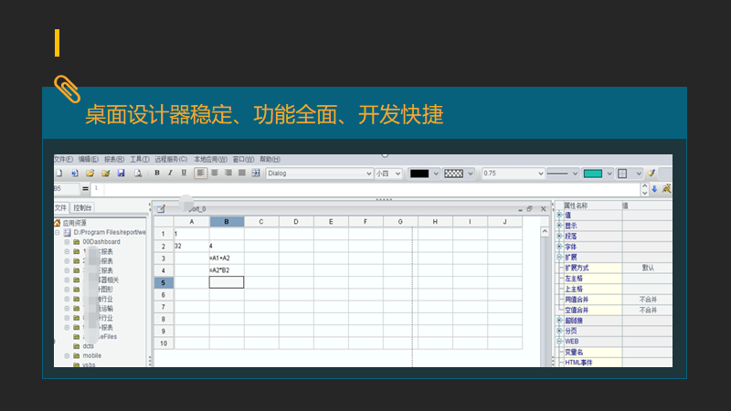Click the 同值合并 value 不合并
This screenshot has height=411, width=731.
coord(648,300)
